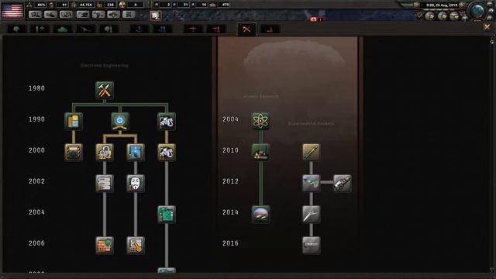Select the 1980 hammer-and-wrench electronic engineering tech
Viewport: 496px width, 279px height.
[x=105, y=90]
